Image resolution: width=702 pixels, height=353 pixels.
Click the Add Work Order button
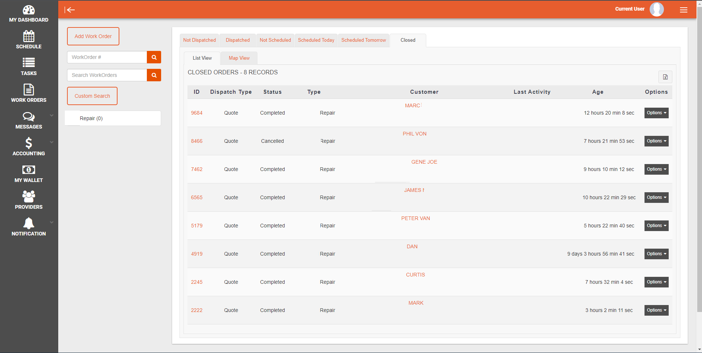click(x=93, y=36)
